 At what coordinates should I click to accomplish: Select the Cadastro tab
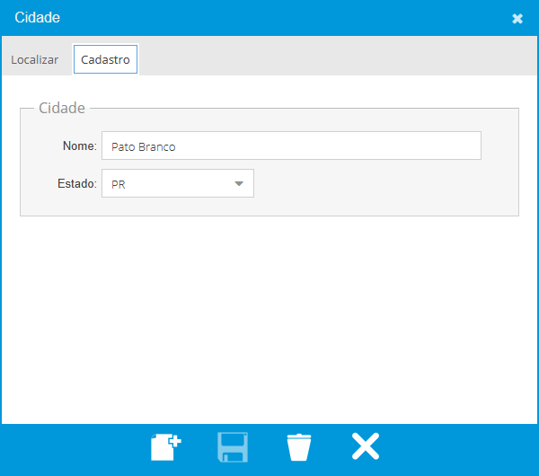pos(105,60)
